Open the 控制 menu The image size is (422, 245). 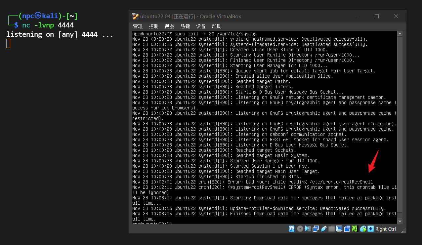(x=154, y=26)
